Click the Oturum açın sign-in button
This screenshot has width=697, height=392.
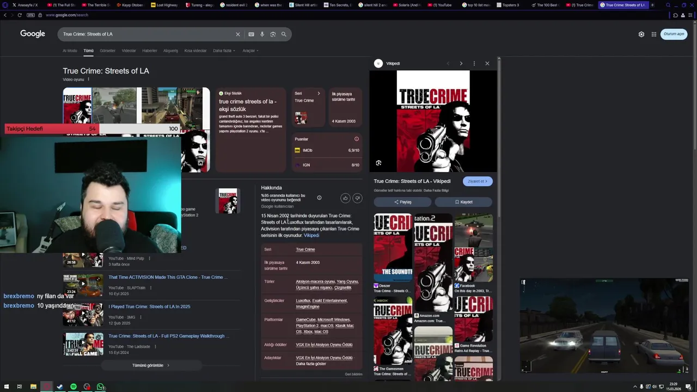click(x=674, y=34)
